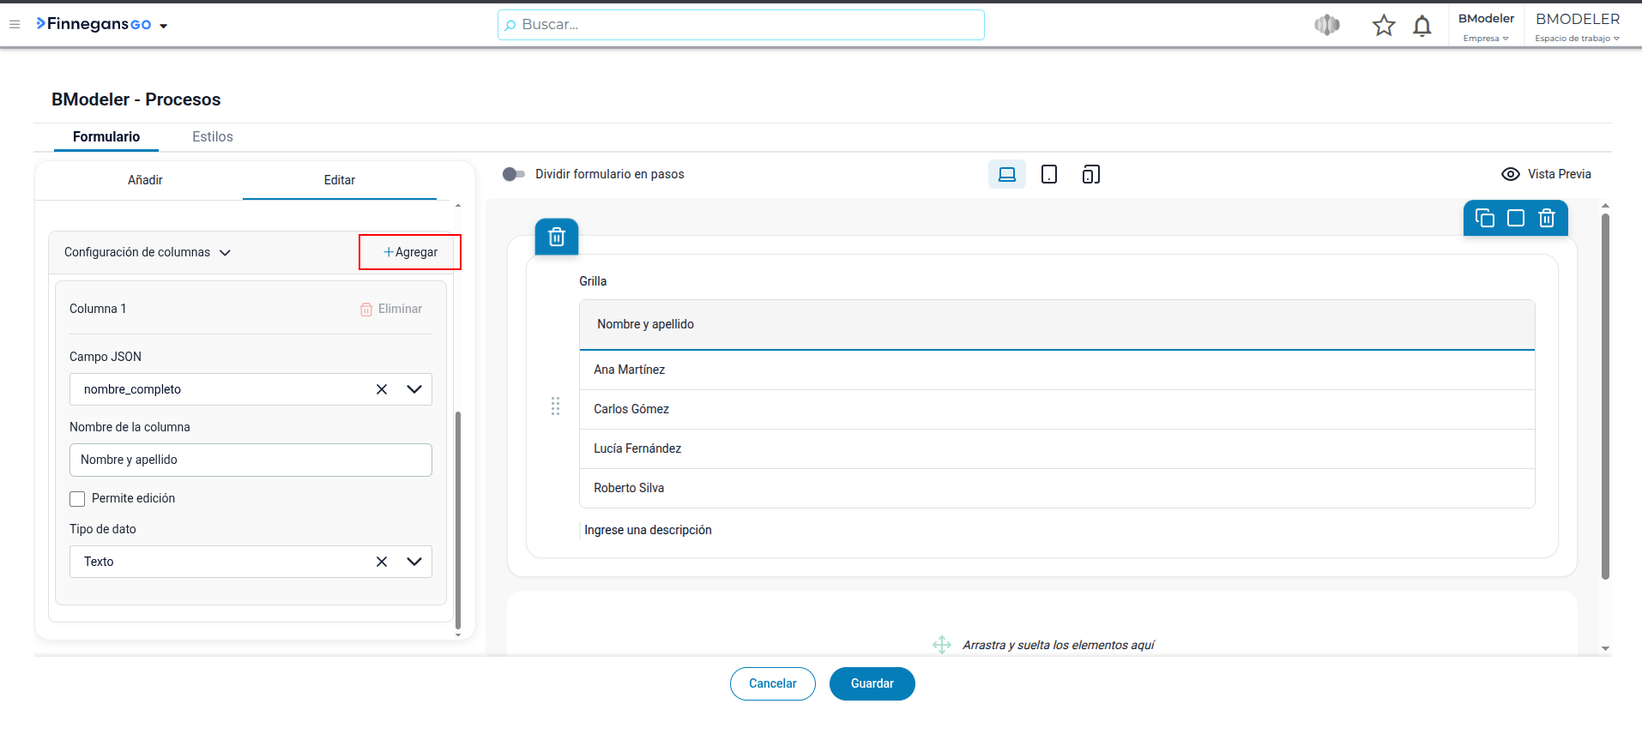1642x734 pixels.
Task: Expand the Campo JSON dropdown arrow
Action: (414, 389)
